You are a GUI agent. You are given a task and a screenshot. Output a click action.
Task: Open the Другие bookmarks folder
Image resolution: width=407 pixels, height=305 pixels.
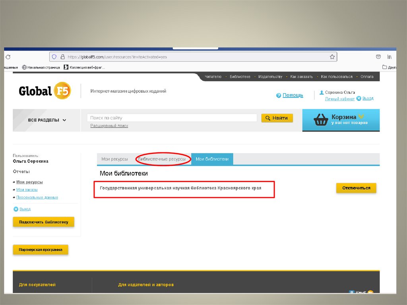point(389,67)
